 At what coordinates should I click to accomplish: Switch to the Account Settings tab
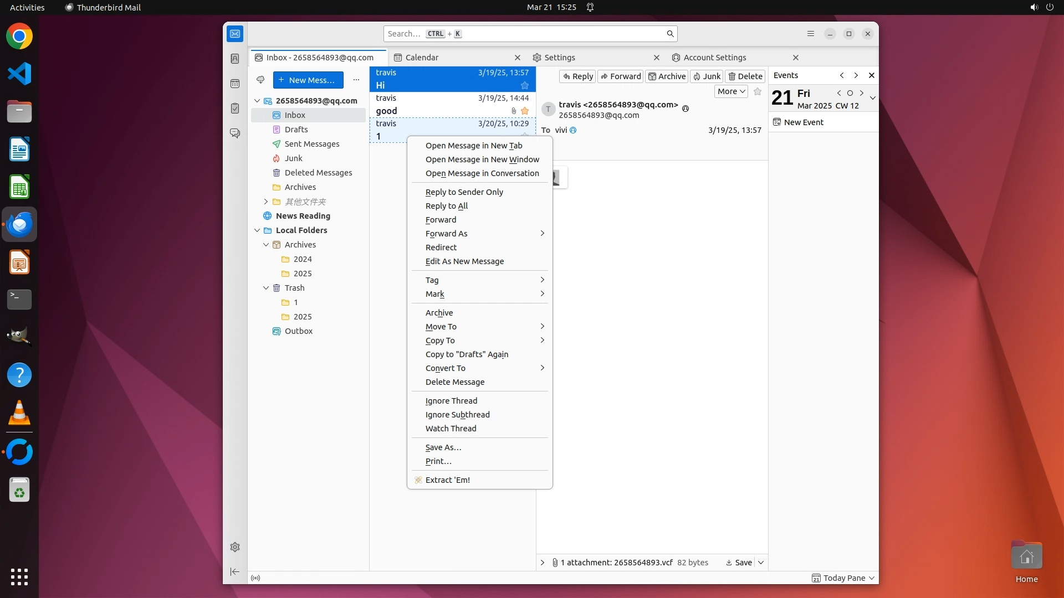[714, 58]
